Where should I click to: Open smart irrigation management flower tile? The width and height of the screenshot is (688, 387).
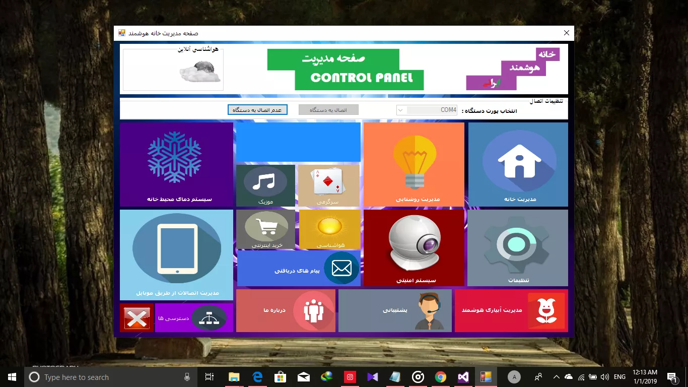(511, 310)
